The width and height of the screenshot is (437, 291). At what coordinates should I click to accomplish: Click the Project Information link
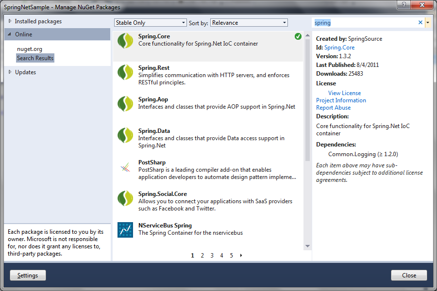pyautogui.click(x=341, y=100)
